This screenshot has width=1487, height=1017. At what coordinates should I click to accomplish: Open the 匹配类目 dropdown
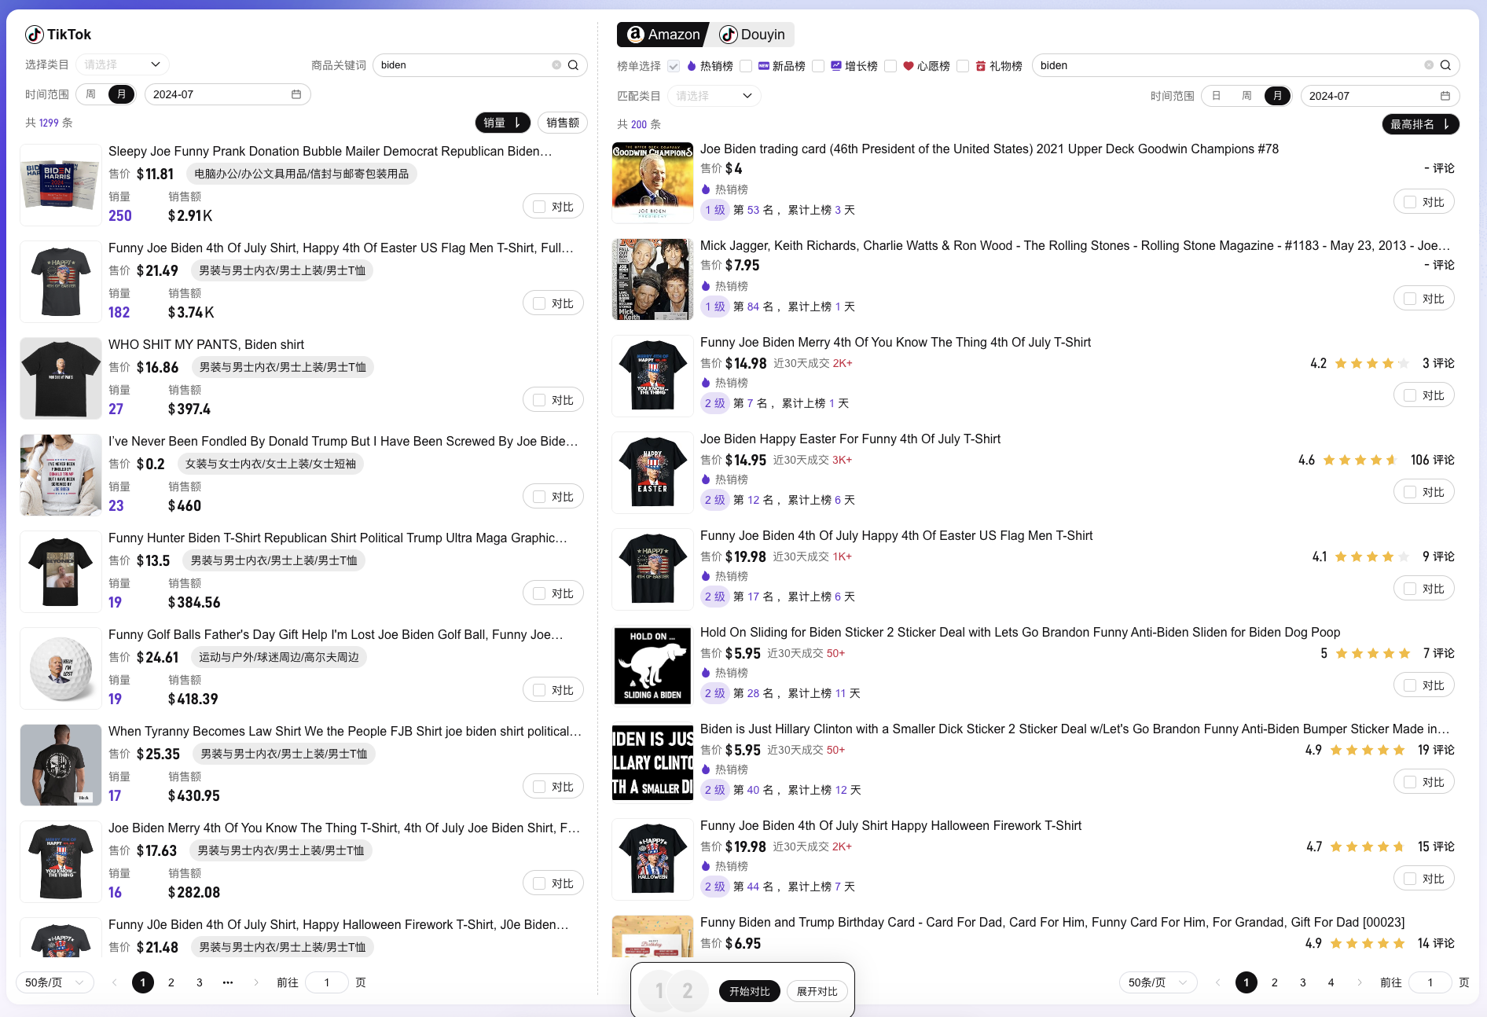(x=714, y=96)
